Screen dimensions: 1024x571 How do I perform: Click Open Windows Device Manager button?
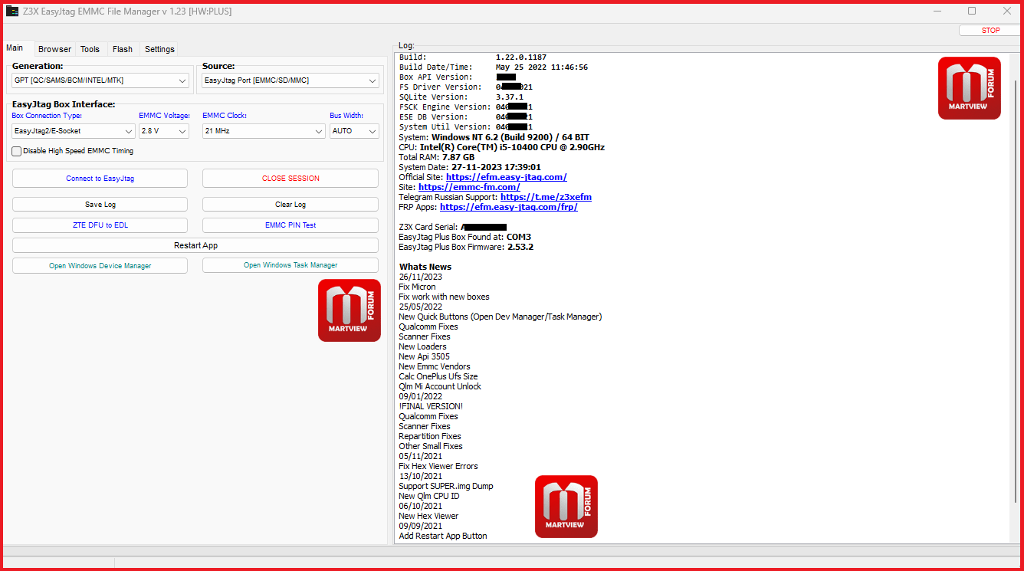tap(100, 265)
